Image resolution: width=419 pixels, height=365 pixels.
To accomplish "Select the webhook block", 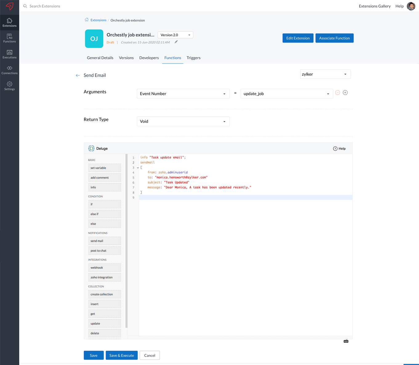I will [105, 268].
